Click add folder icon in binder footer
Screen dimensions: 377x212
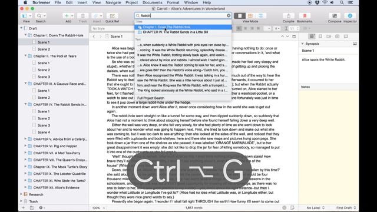click(x=32, y=208)
